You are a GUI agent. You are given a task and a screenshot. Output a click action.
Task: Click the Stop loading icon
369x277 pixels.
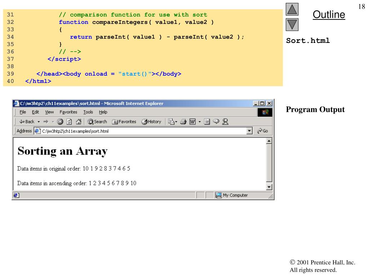60,122
